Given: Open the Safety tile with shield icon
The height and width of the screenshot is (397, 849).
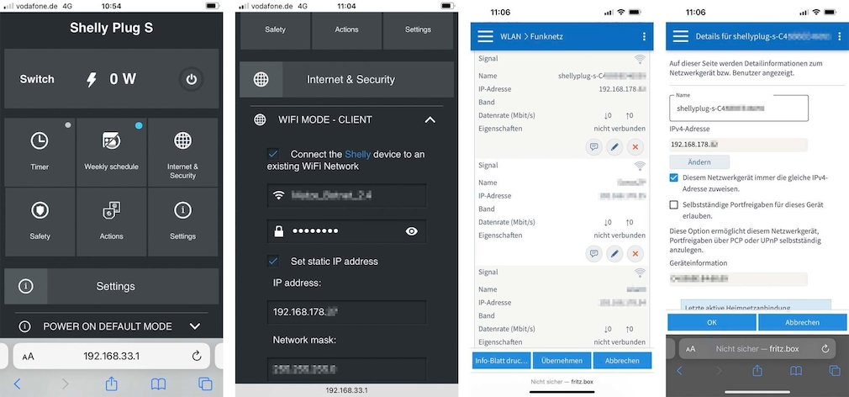Looking at the screenshot, I should (40, 221).
